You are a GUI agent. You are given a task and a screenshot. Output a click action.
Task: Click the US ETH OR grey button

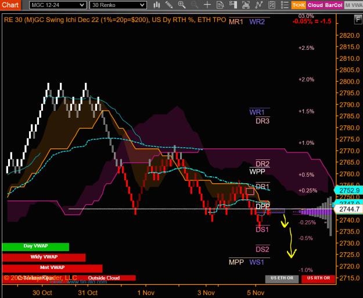coord(282,279)
